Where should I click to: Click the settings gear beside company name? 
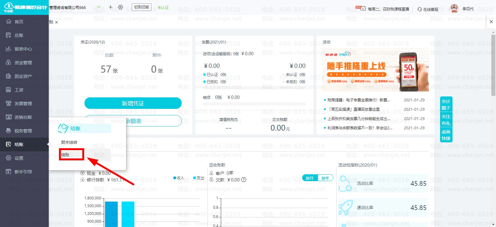tap(121, 7)
